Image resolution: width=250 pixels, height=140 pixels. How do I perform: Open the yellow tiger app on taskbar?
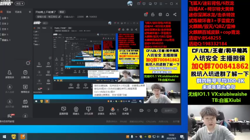click(14, 137)
